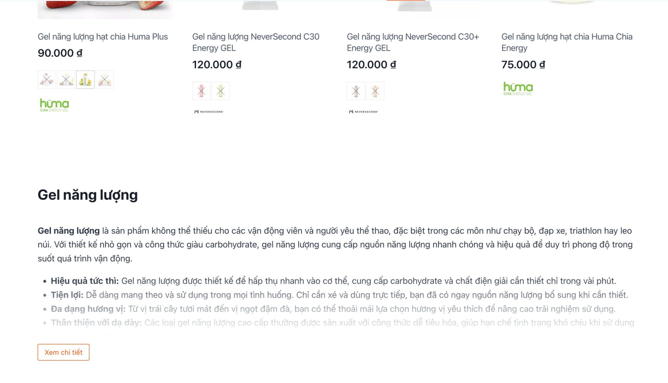The image size is (668, 383).
Task: Select the lime-flavor Huma Plus variant thumbnail
Action: (85, 79)
